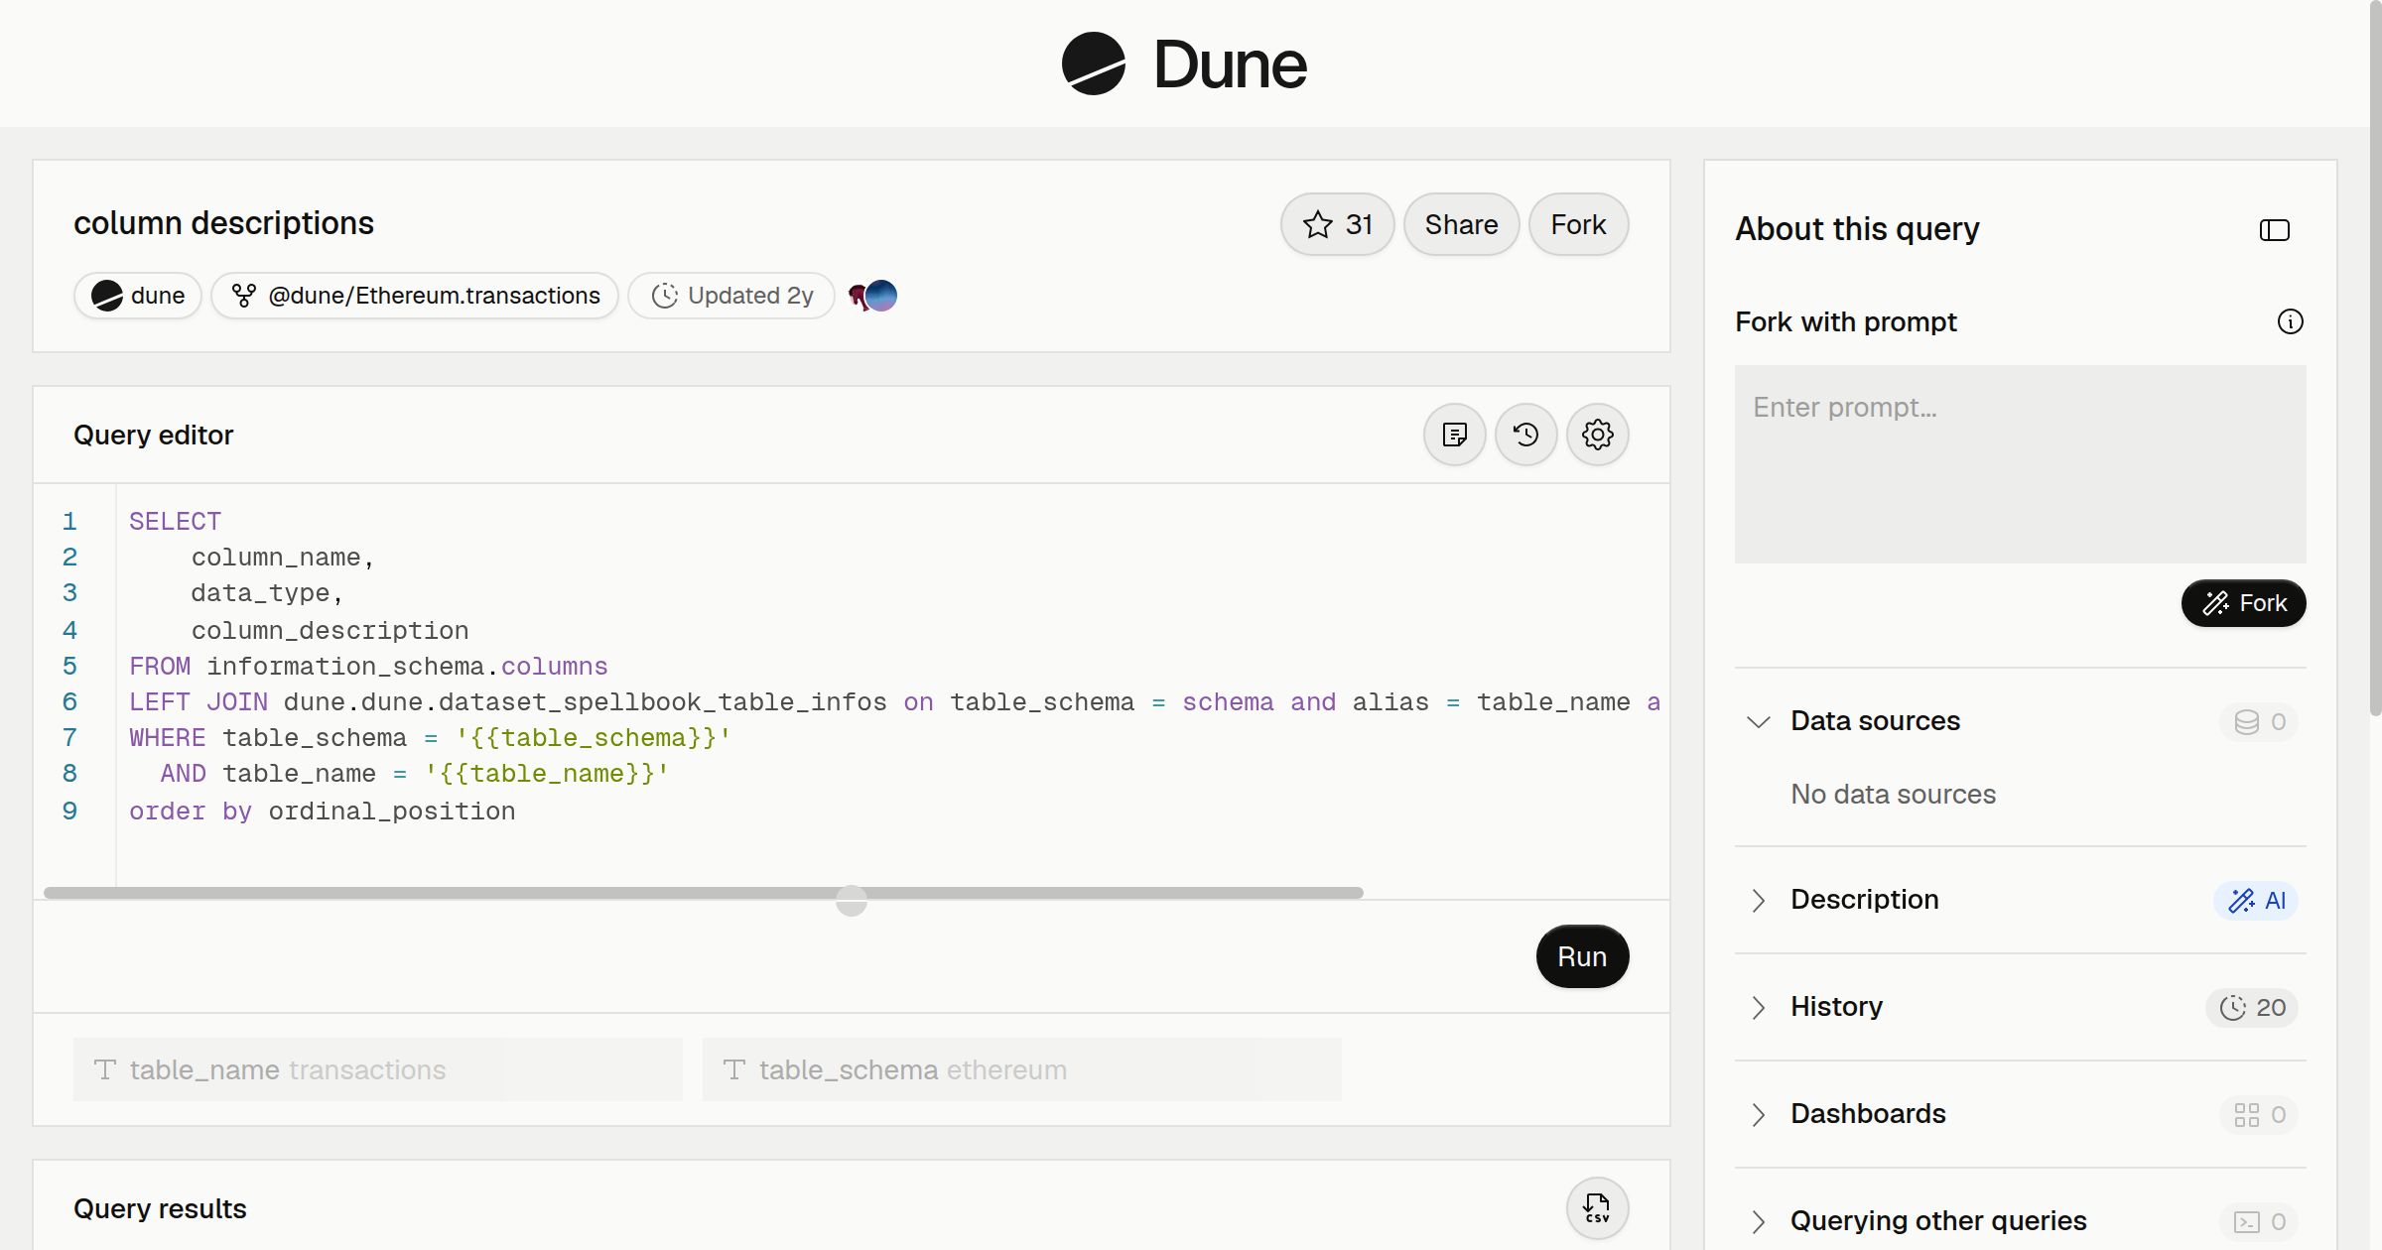The width and height of the screenshot is (2382, 1250).
Task: Edit the table_schema parameter field
Action: [x=1021, y=1069]
